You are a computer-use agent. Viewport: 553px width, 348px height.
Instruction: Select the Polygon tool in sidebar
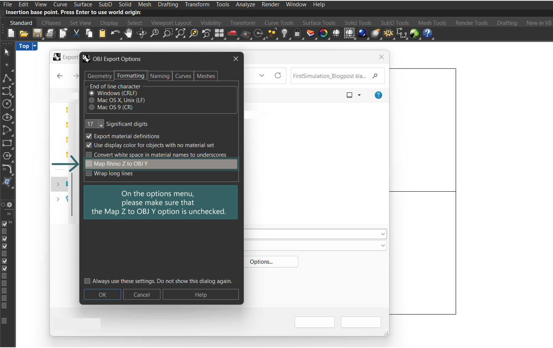(7, 156)
